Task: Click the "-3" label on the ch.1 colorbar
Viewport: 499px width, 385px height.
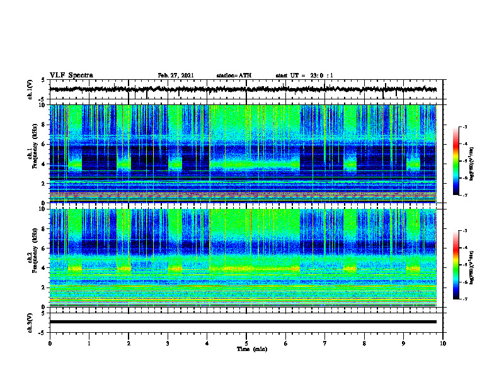Action: click(464, 127)
